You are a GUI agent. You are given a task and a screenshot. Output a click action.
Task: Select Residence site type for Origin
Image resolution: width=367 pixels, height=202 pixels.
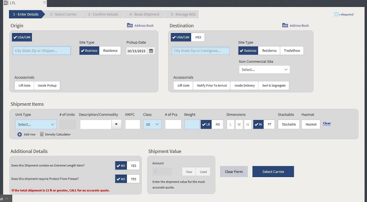(110, 51)
